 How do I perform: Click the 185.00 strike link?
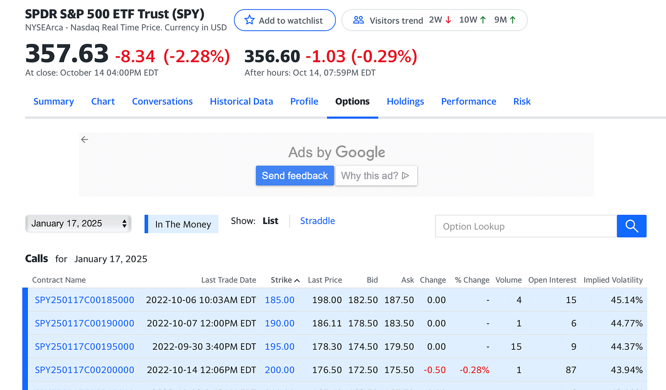pyautogui.click(x=279, y=300)
